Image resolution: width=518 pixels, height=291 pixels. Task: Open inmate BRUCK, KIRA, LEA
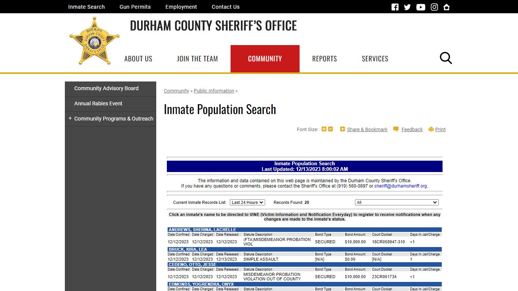pyautogui.click(x=188, y=249)
